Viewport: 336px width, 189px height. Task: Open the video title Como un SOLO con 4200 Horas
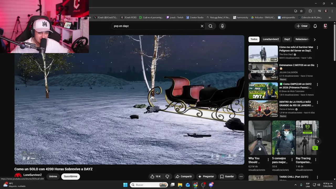tap(54, 169)
